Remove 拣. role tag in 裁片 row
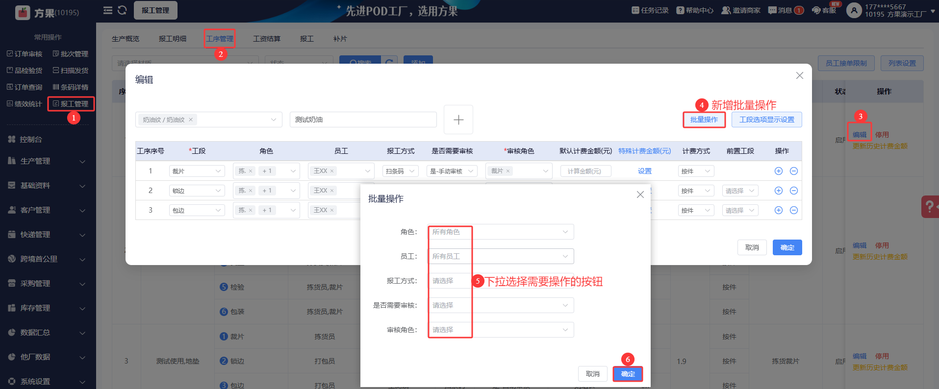The image size is (939, 389). click(x=251, y=171)
